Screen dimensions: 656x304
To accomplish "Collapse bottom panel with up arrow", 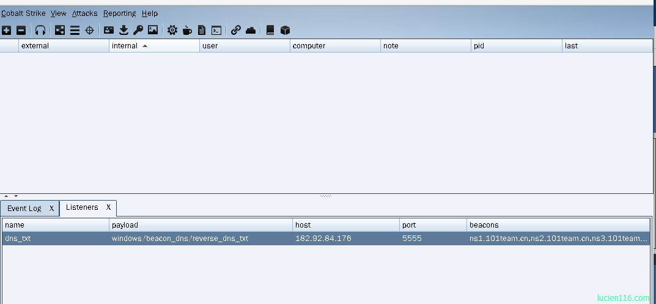I will [x=6, y=196].
